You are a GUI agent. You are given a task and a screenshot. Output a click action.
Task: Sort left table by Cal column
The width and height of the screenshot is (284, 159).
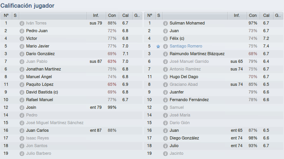point(126,16)
